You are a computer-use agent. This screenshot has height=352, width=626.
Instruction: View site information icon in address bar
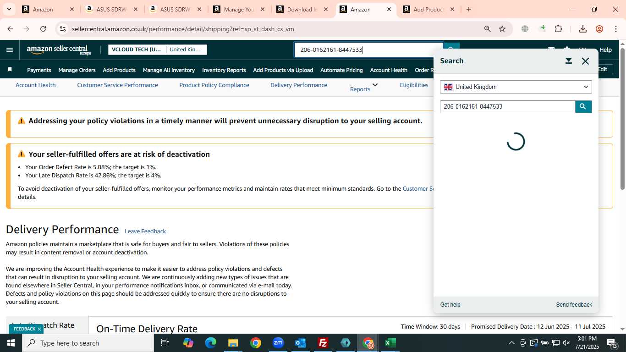[63, 29]
